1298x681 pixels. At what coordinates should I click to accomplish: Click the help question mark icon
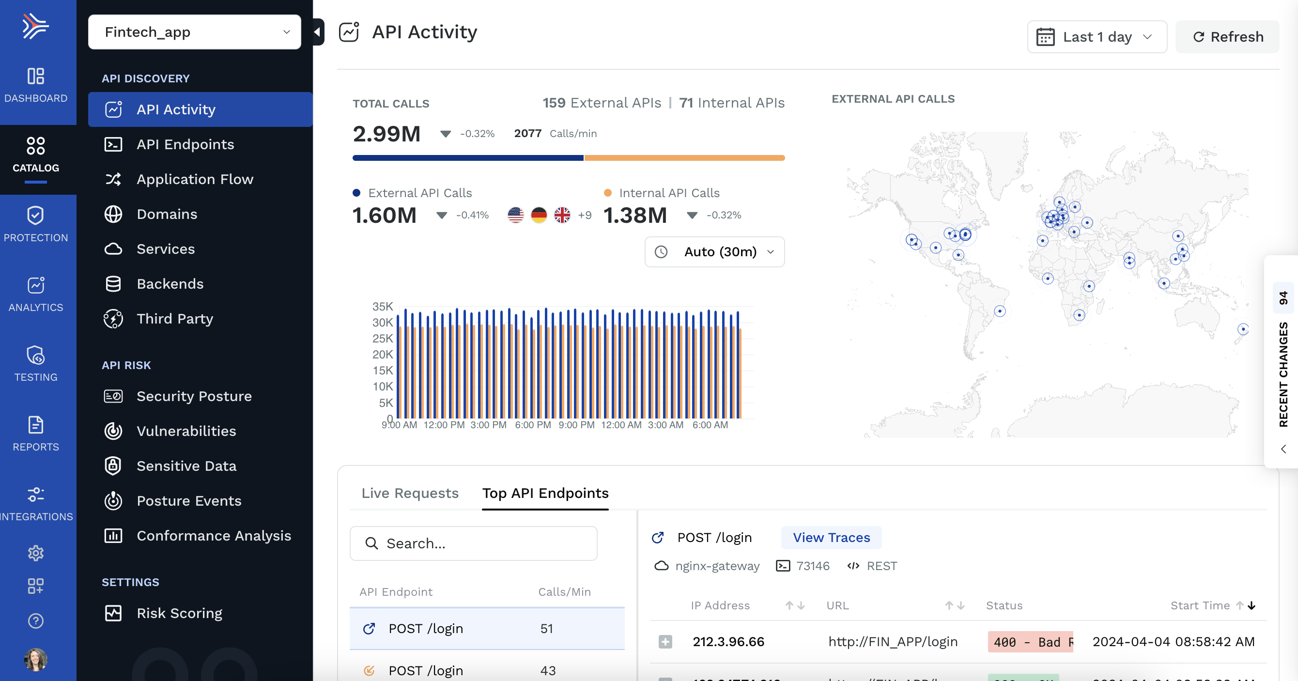[36, 620]
